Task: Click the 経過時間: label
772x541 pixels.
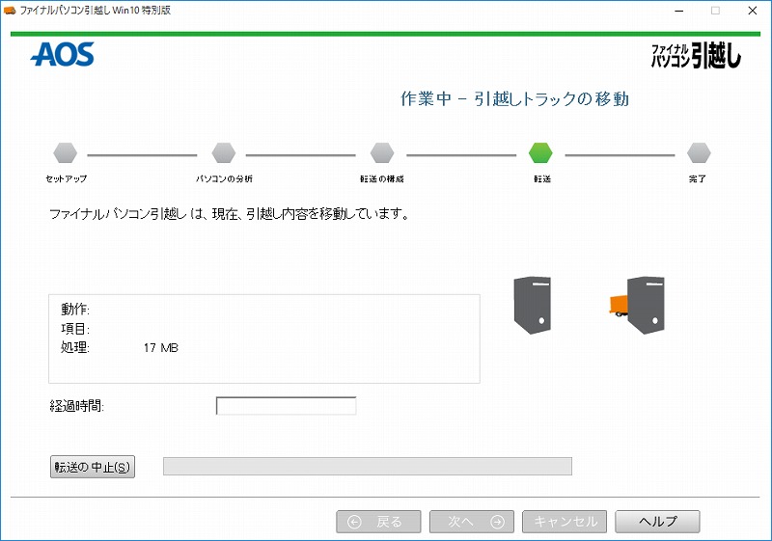Action: [77, 406]
